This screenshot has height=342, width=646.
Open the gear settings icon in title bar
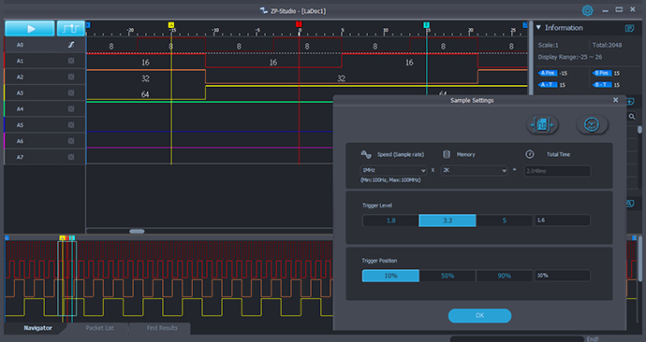coord(588,10)
